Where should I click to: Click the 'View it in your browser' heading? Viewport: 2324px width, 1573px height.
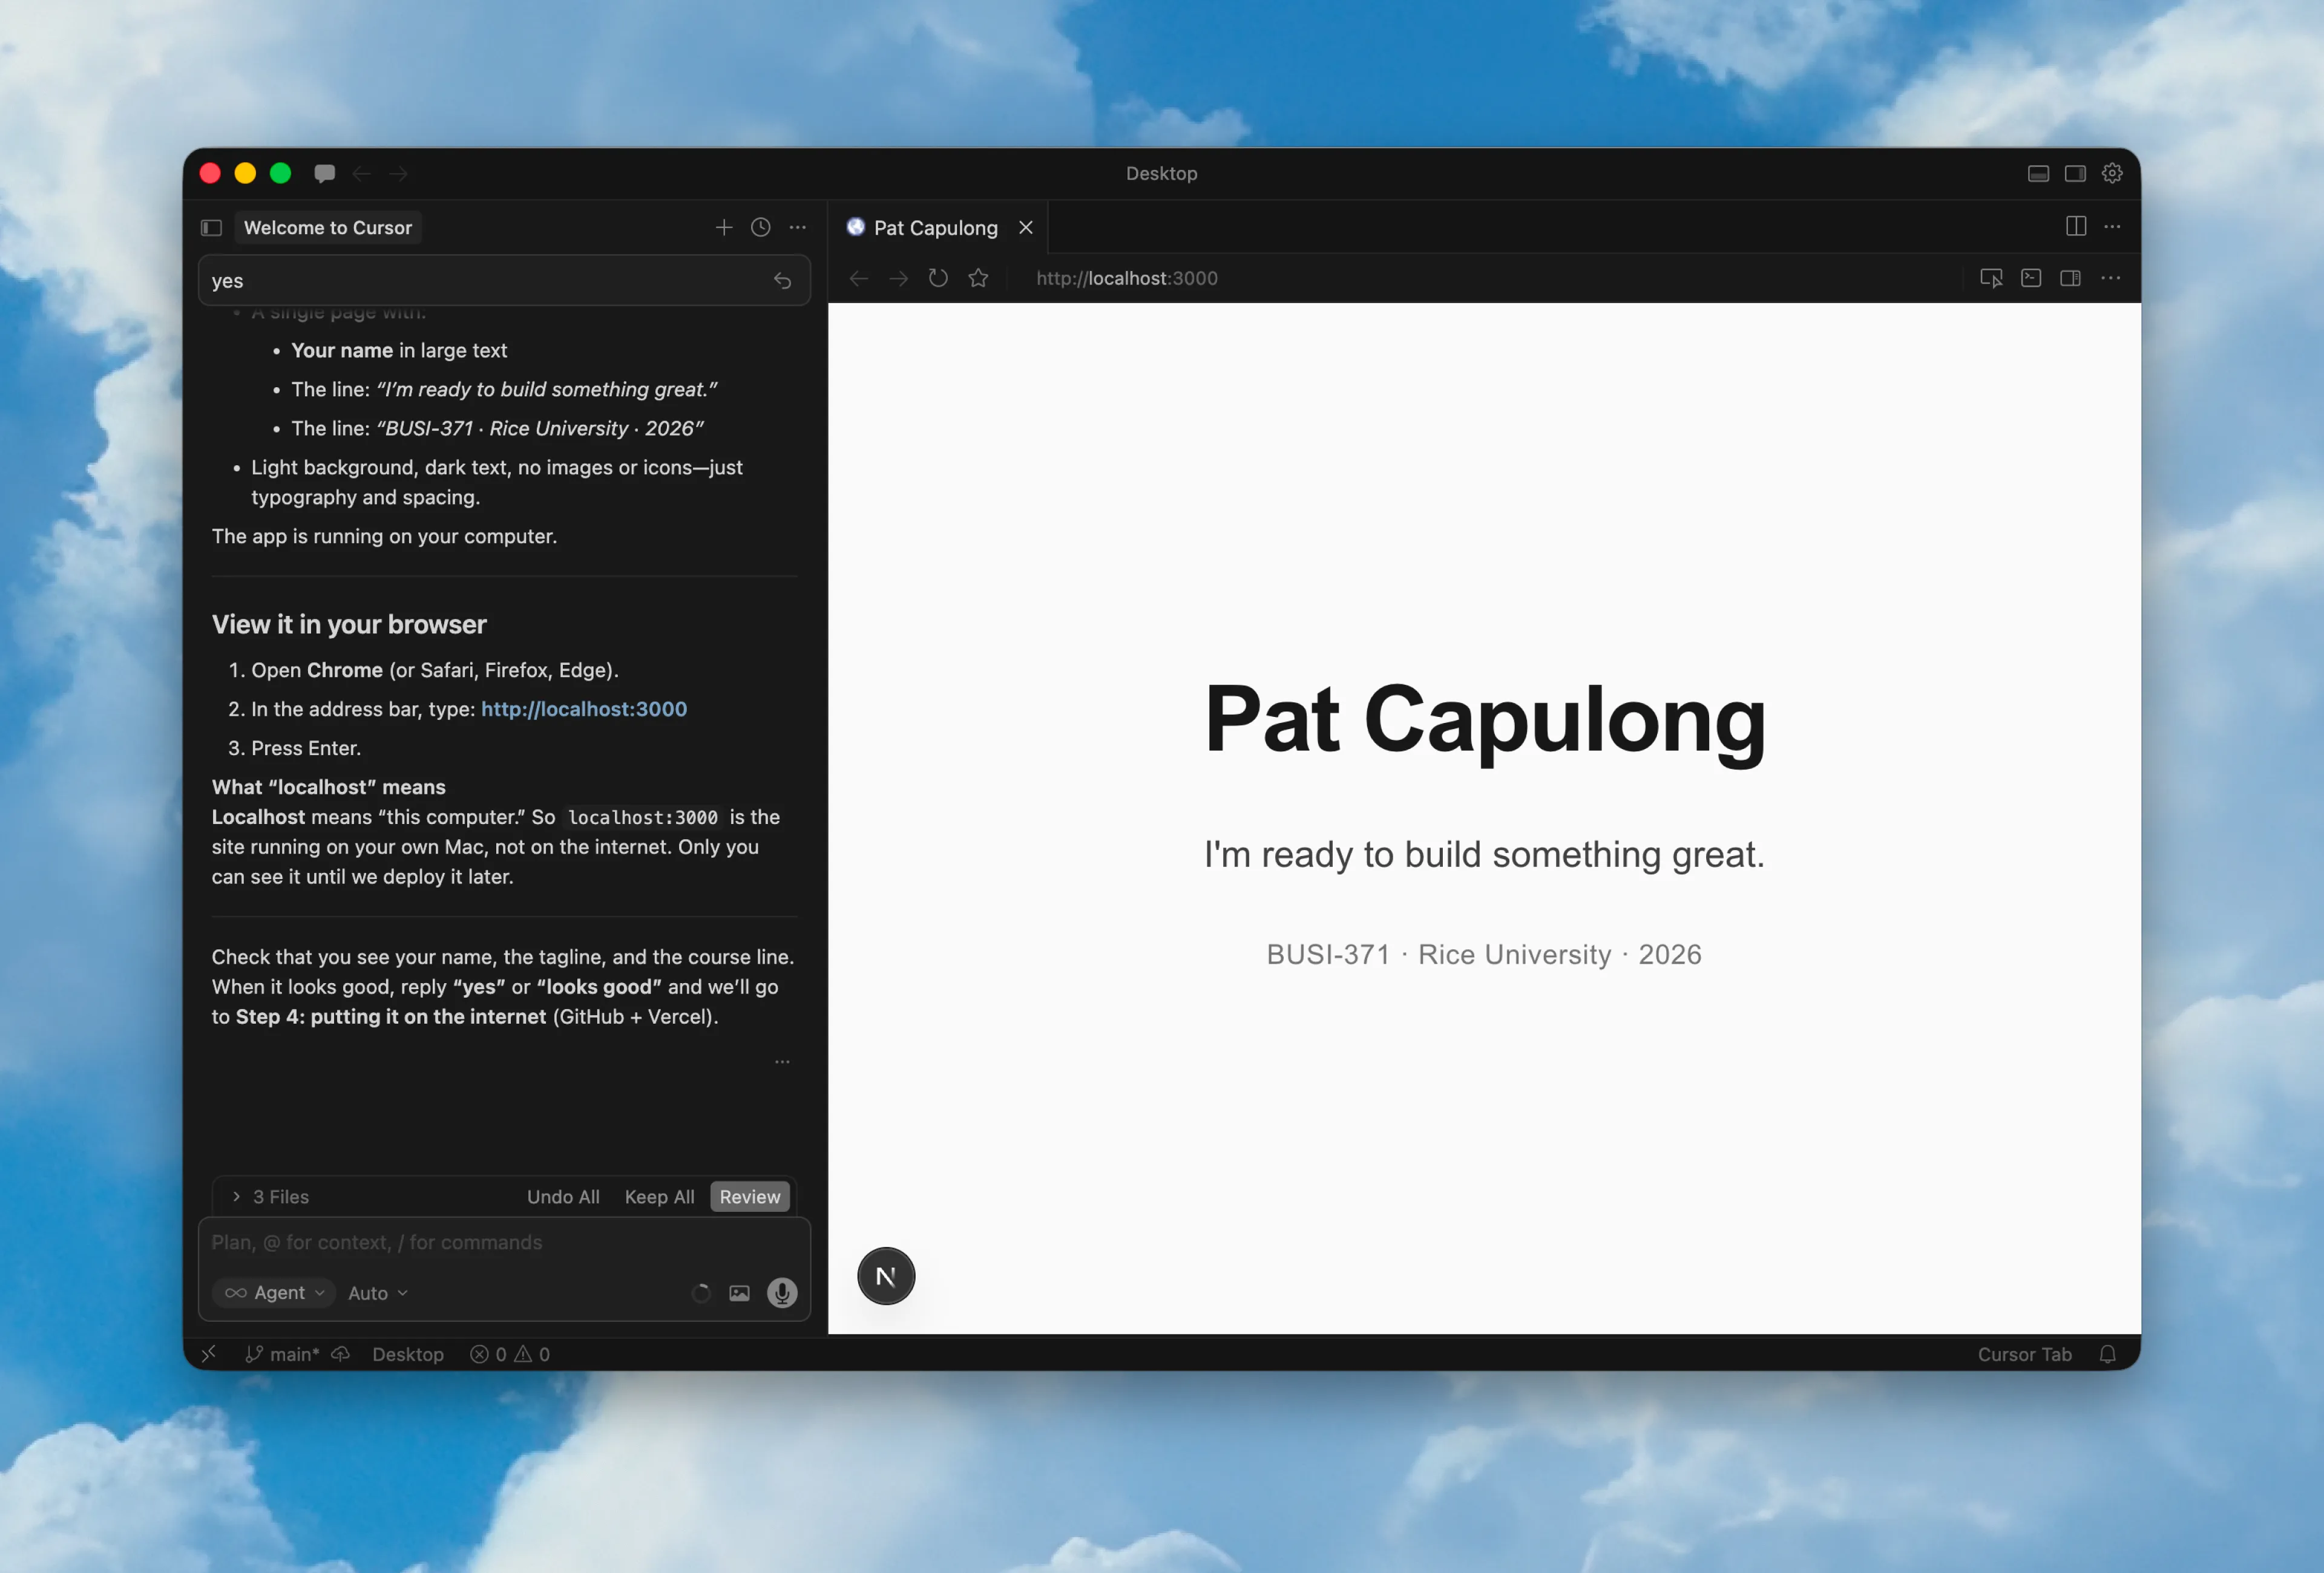click(349, 624)
